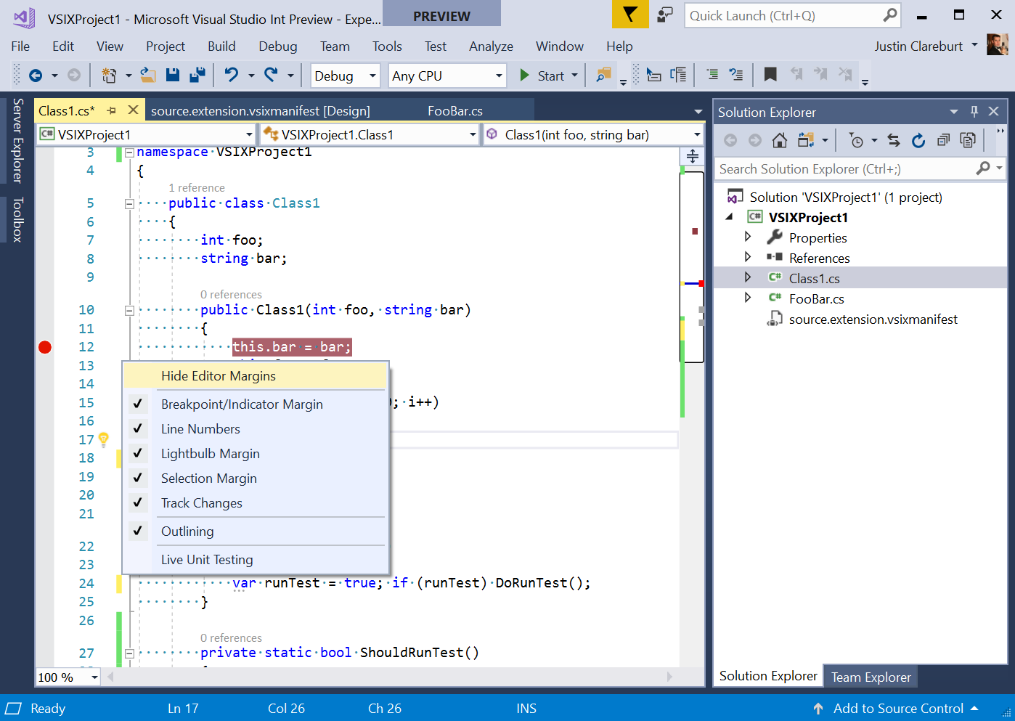This screenshot has height=721, width=1015.
Task: Click the New Project toolbar icon
Action: coord(109,75)
